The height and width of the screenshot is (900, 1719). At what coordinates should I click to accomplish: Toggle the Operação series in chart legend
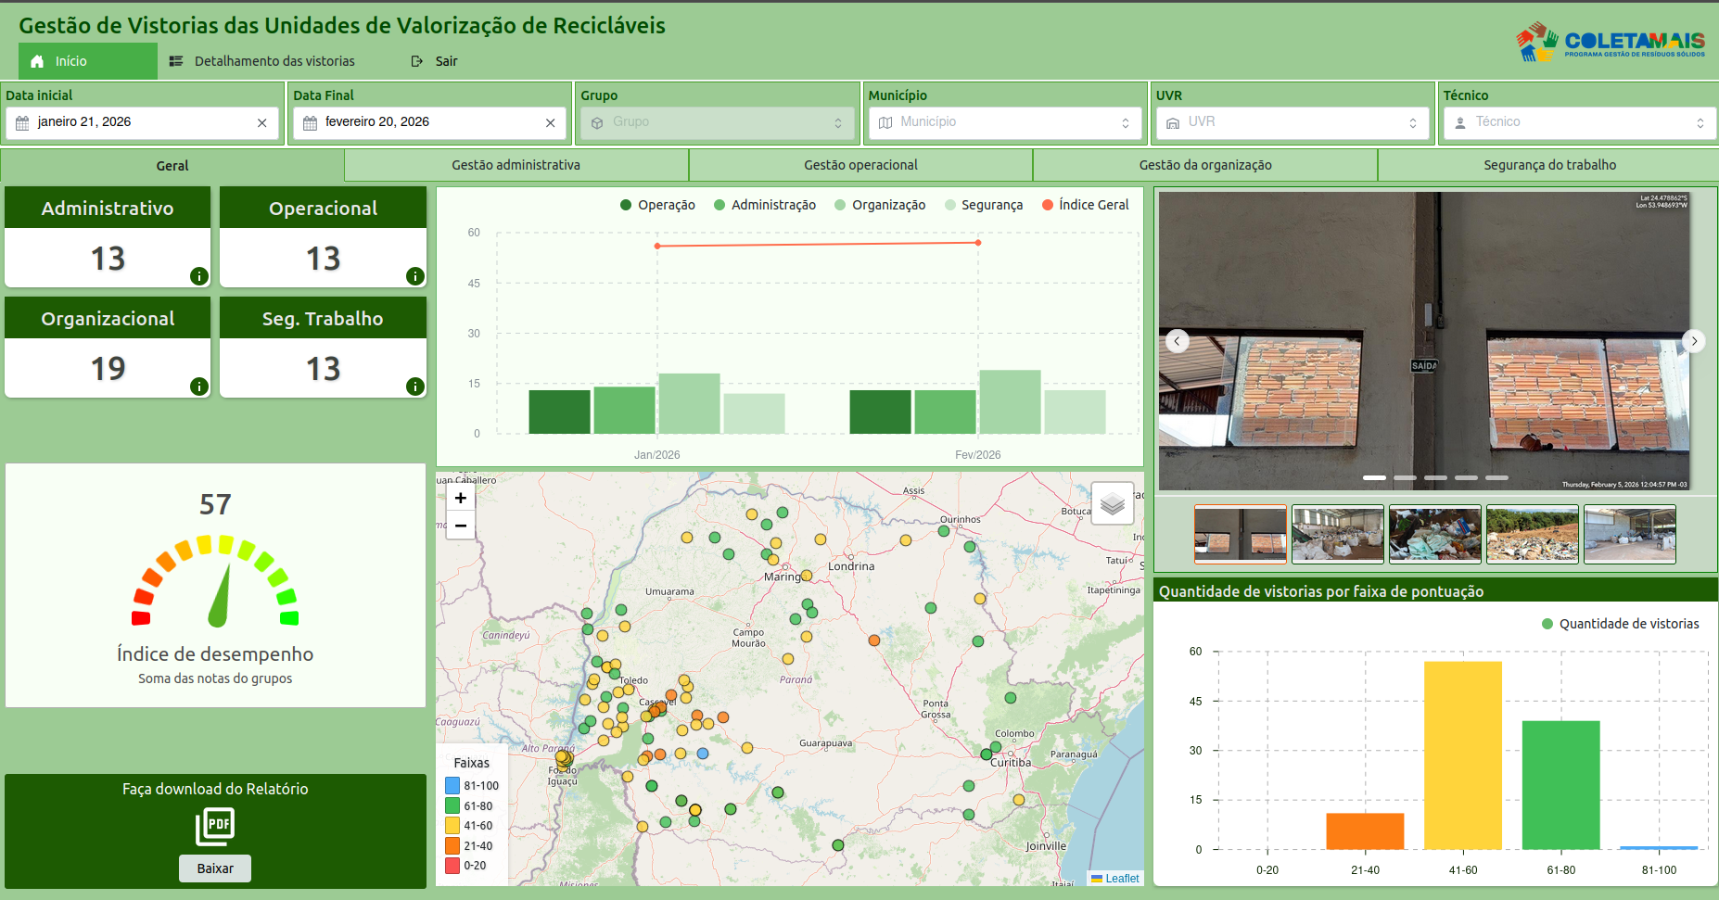[657, 205]
